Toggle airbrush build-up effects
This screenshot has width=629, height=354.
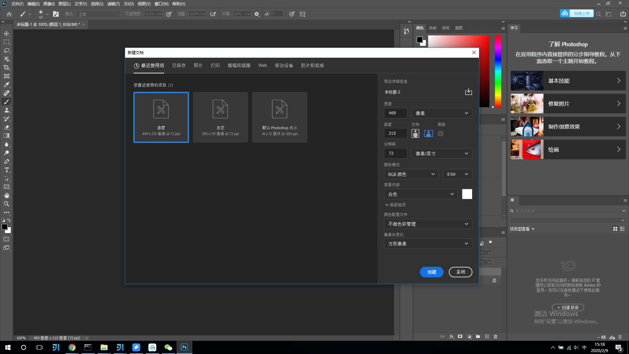coord(213,14)
